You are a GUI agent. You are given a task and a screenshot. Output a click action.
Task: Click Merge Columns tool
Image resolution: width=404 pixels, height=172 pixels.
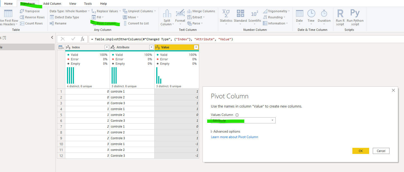pyautogui.click(x=201, y=11)
